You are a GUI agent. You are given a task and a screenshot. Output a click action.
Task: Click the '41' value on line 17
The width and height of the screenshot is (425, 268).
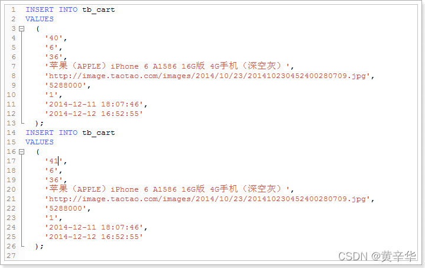[x=54, y=161]
